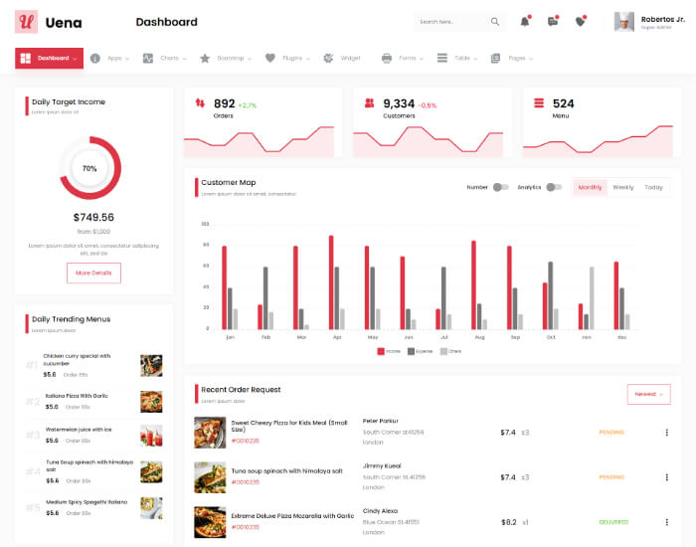Open the chat messages icon in header
The width and height of the screenshot is (696, 547).
click(553, 22)
